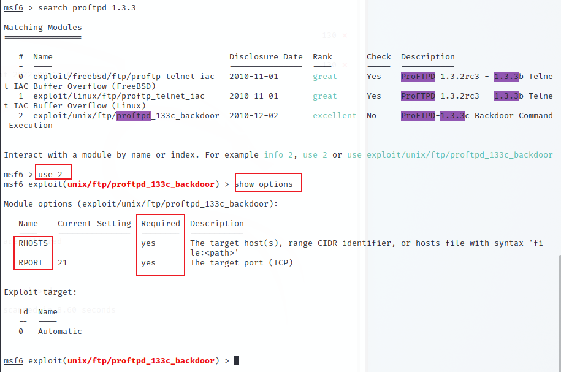Click the teal 'use 2' example in the hint line

[315, 155]
